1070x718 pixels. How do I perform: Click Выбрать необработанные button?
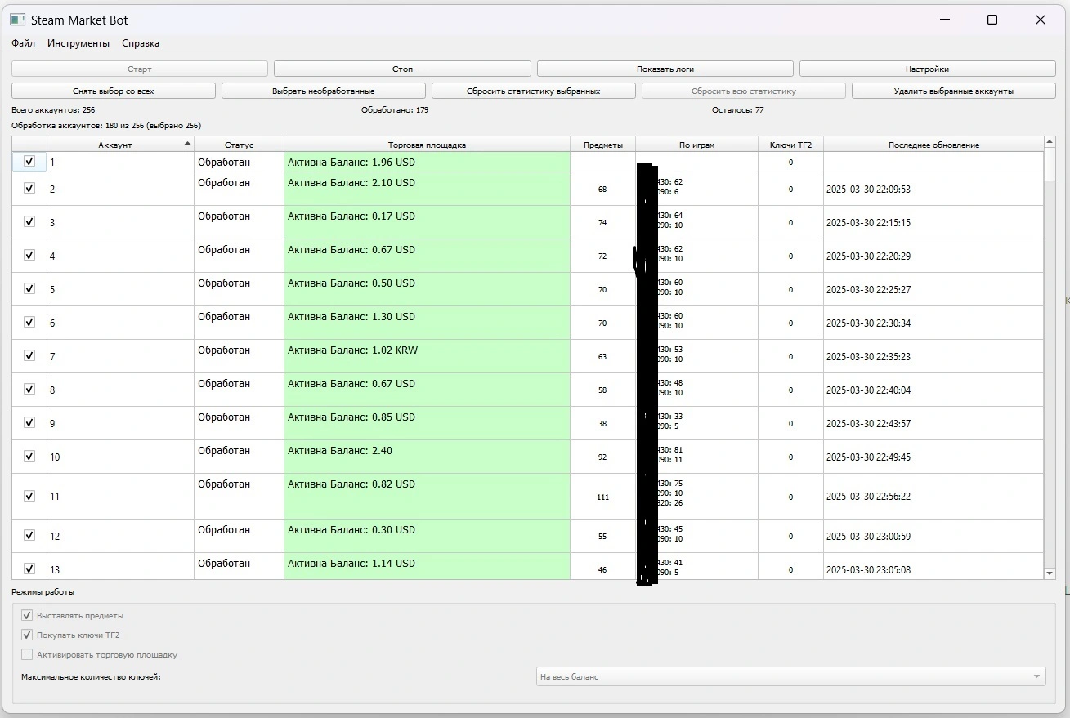click(x=324, y=91)
